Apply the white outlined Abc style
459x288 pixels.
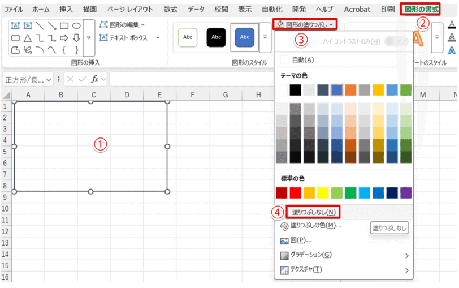pyautogui.click(x=188, y=37)
